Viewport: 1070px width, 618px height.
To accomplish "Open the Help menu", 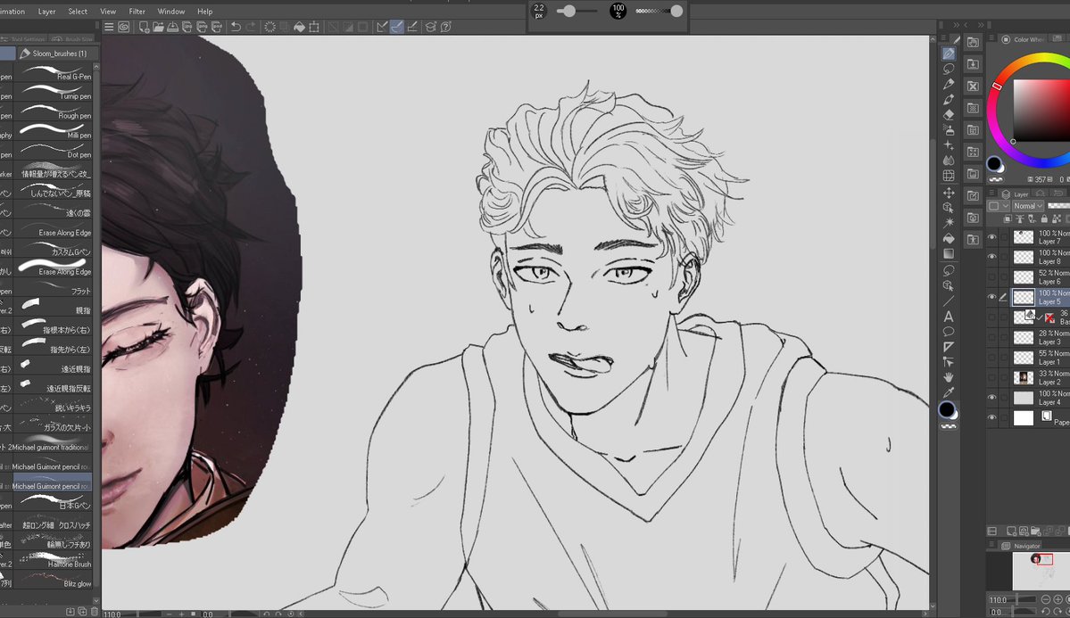I will [204, 12].
